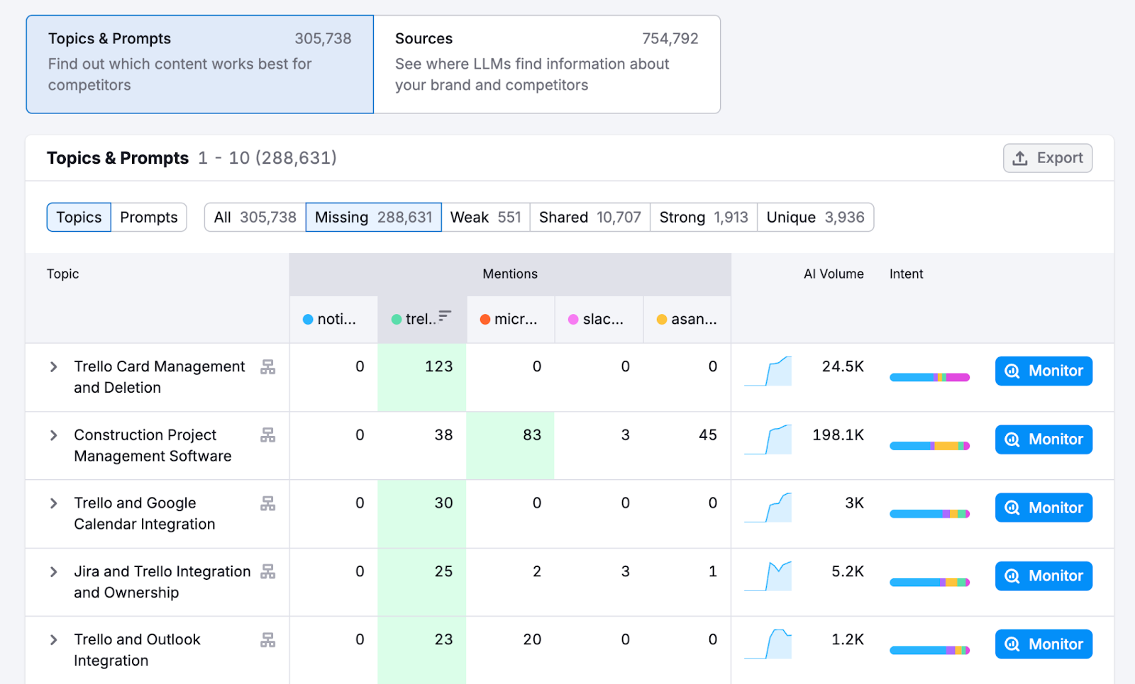
Task: Click hierarchy icon beside Construction Project Management
Action: click(267, 435)
